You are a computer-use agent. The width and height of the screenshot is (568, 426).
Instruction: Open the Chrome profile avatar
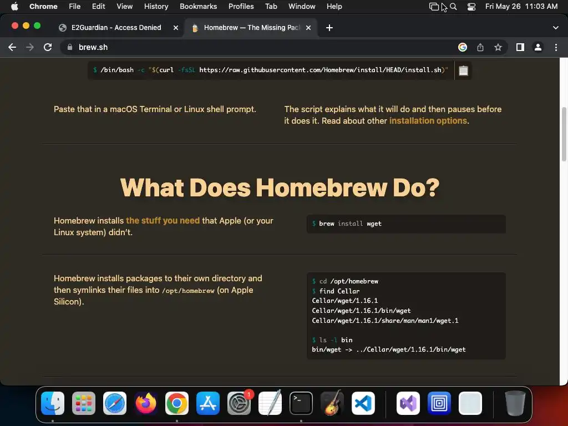(x=538, y=47)
